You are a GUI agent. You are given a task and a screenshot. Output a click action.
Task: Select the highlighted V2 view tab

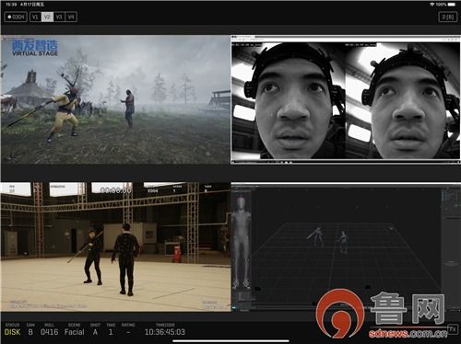[x=47, y=17]
